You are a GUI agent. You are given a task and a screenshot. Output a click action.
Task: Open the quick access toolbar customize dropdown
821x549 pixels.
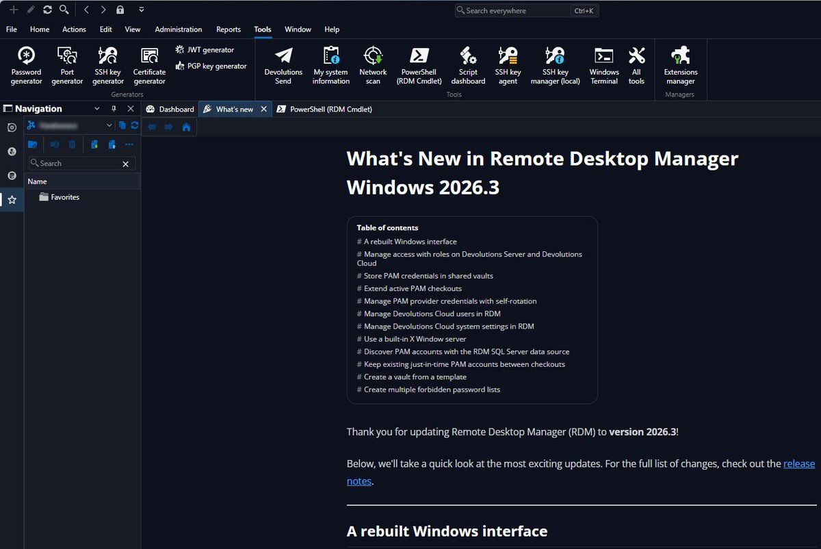pos(141,10)
